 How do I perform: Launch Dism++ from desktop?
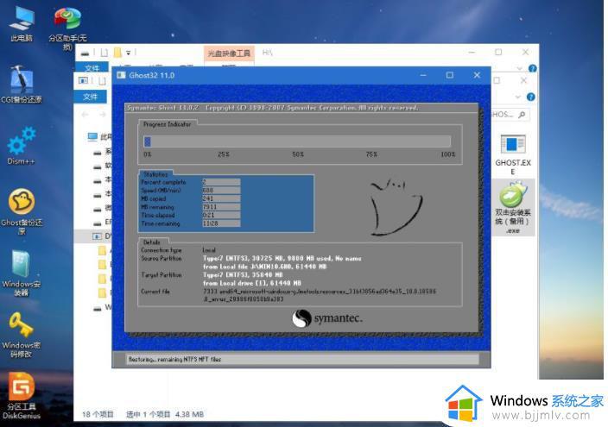(x=22, y=146)
